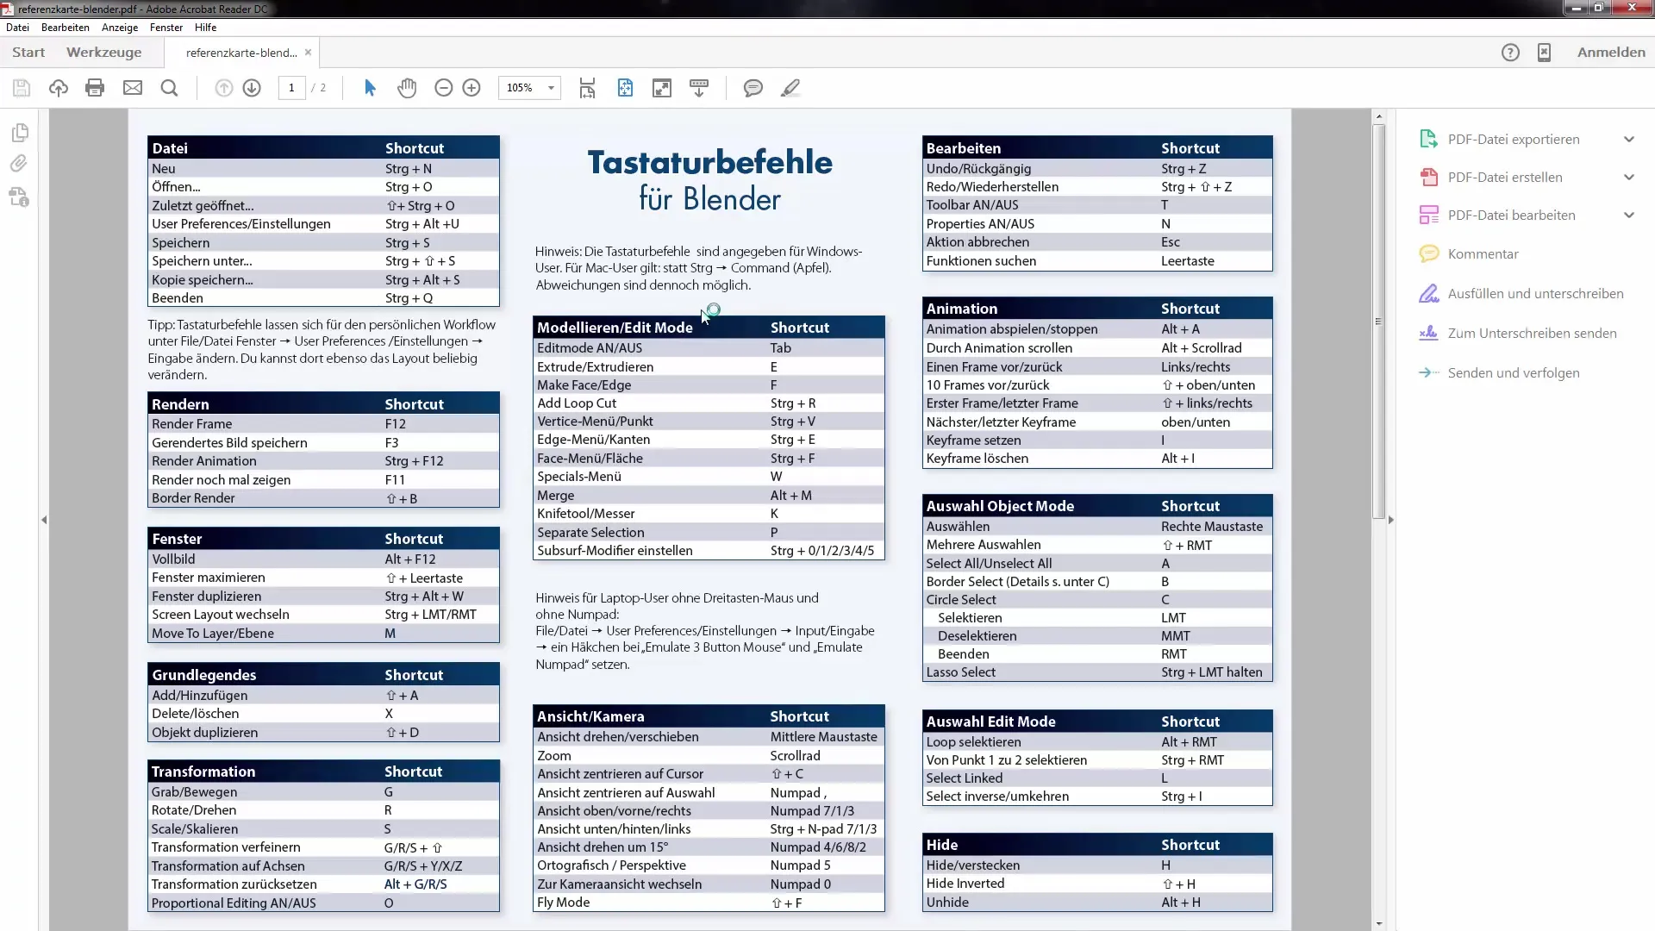Screen dimensions: 1655x931
Task: Open the locked layers panel icon
Action: pos(20,197)
